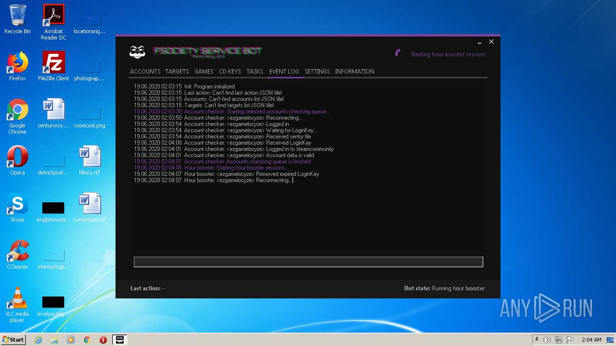Click the 'Received LoginKey' log line
616x346 pixels.
[x=222, y=143]
